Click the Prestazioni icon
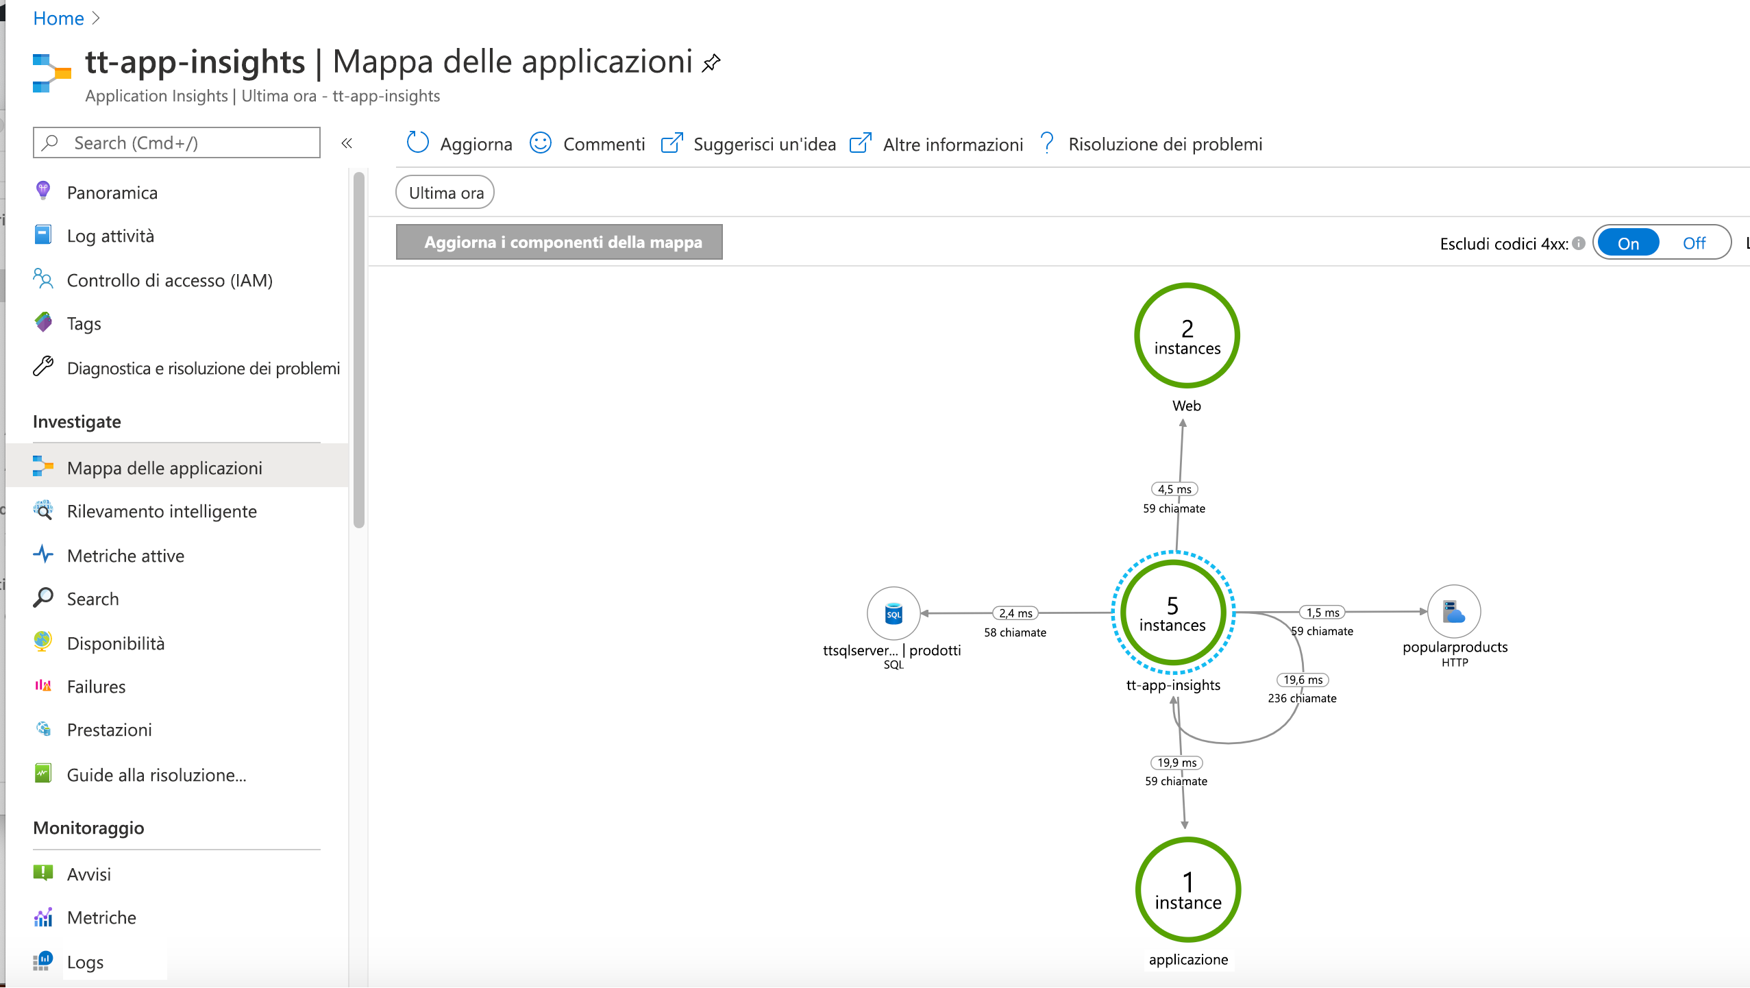The image size is (1750, 988). (x=43, y=729)
